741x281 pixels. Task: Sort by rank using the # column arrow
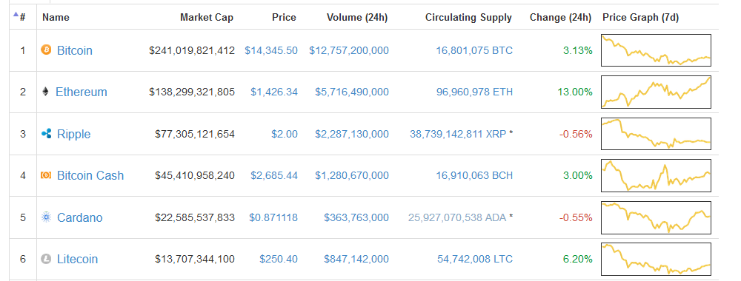click(19, 17)
